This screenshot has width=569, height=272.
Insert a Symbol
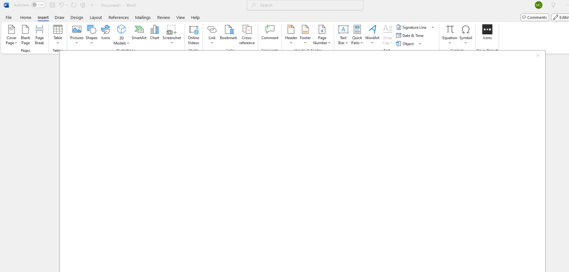click(x=466, y=35)
